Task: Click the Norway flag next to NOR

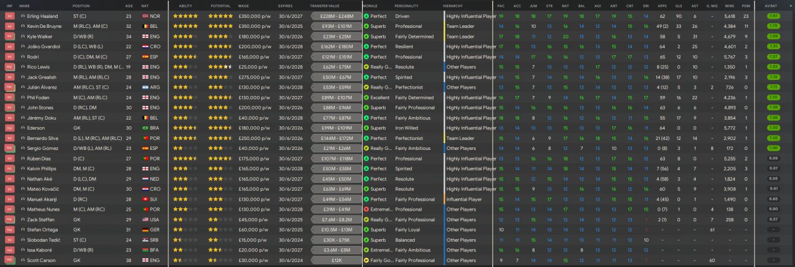Action: click(x=145, y=15)
